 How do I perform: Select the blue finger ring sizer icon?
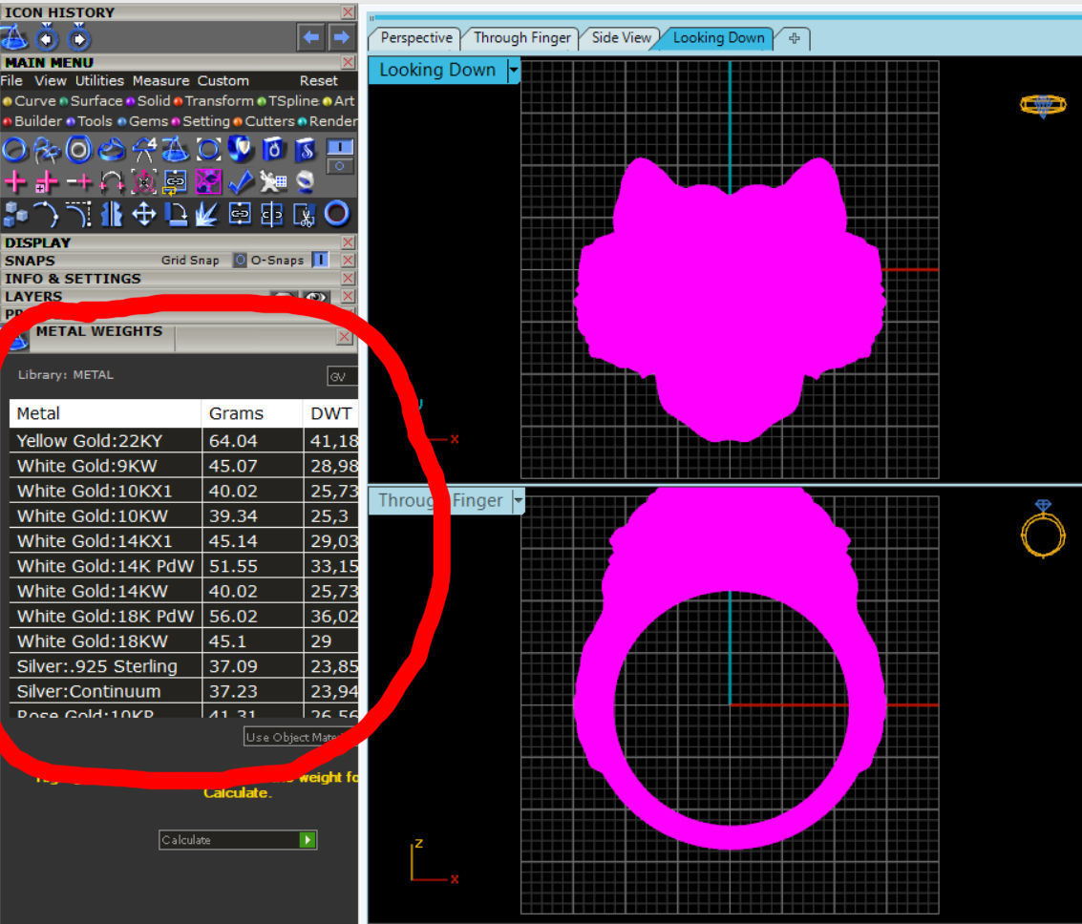[x=337, y=215]
